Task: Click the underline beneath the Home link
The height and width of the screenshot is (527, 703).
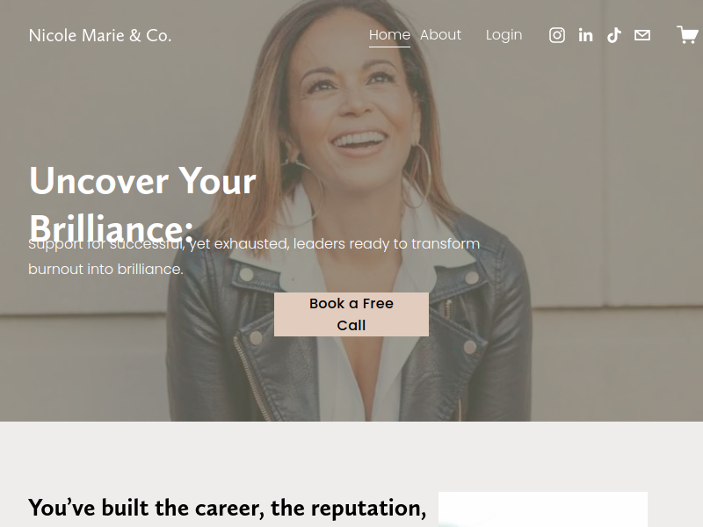Action: [389, 47]
